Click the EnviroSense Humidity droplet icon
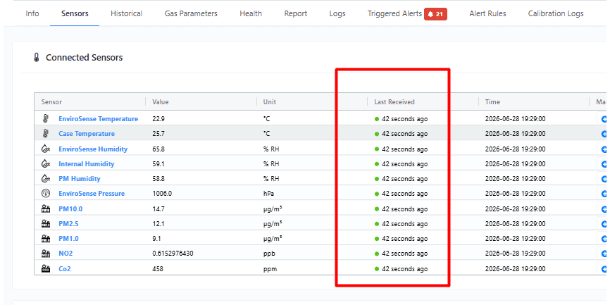This screenshot has height=305, width=610. pos(46,149)
